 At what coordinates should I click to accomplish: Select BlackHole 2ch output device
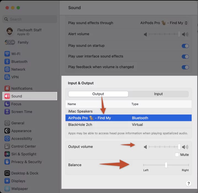coord(128,125)
